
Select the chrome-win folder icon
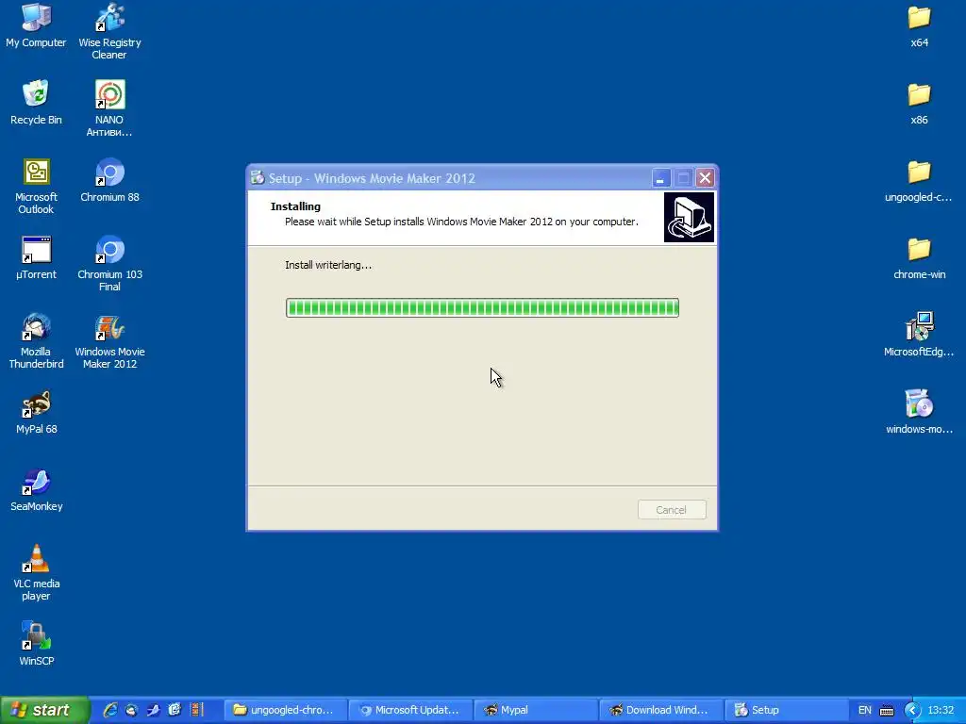(x=919, y=258)
